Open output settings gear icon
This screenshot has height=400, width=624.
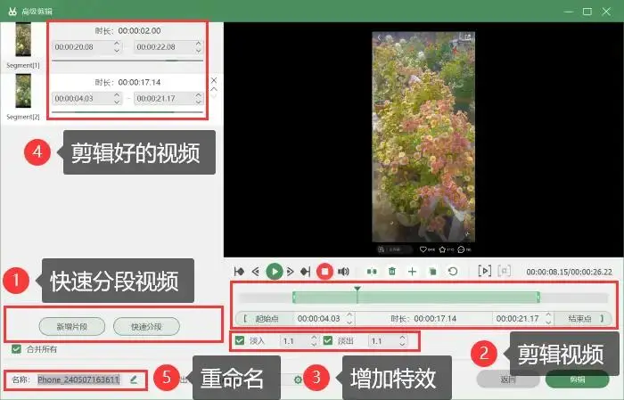point(298,380)
